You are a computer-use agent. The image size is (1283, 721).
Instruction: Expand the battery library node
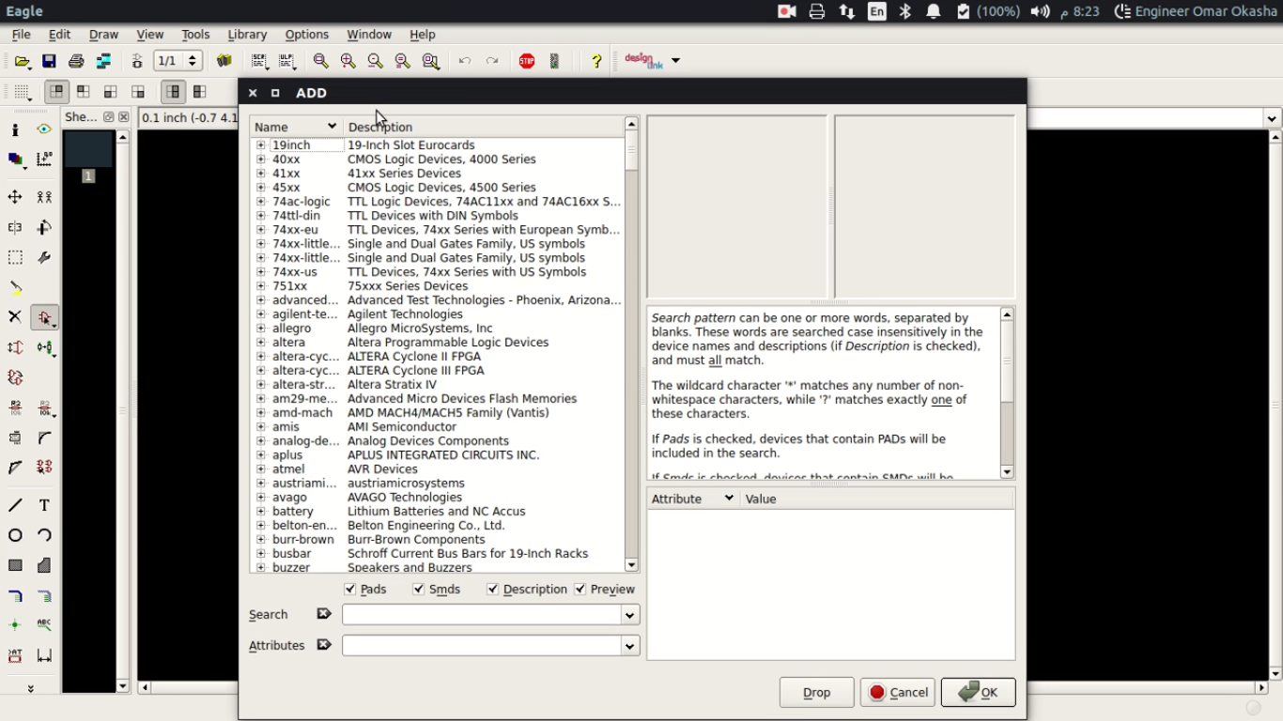coord(261,512)
